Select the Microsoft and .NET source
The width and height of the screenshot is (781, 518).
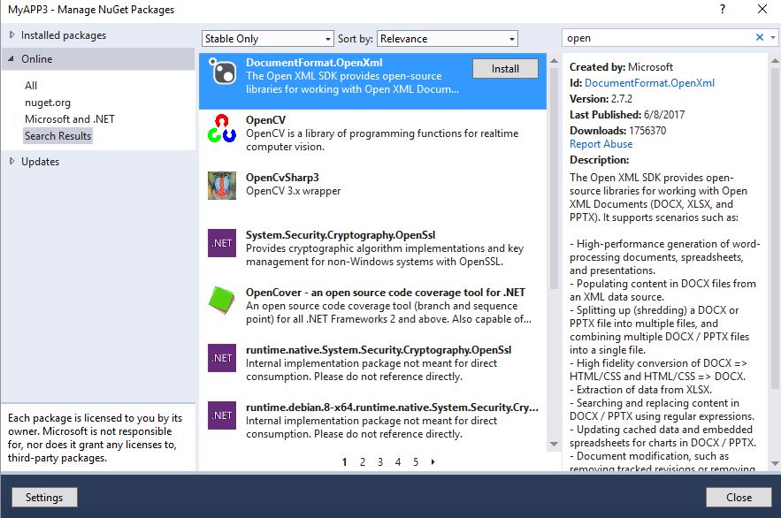70,119
